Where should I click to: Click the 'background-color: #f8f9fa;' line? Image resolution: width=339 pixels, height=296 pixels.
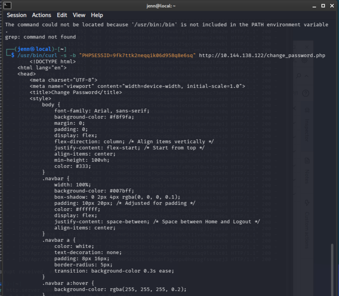click(x=94, y=117)
